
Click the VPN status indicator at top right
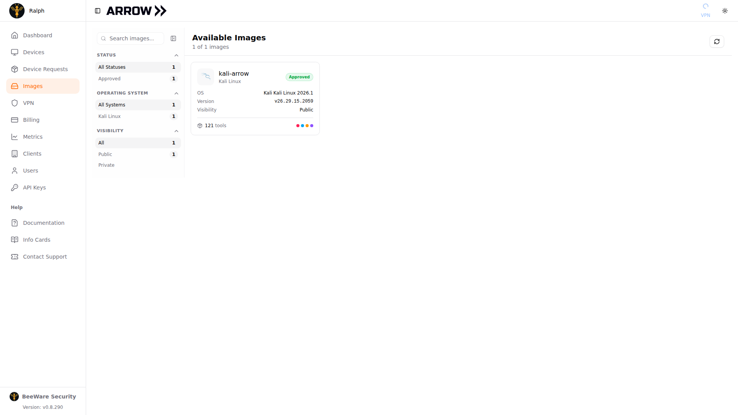706,10
